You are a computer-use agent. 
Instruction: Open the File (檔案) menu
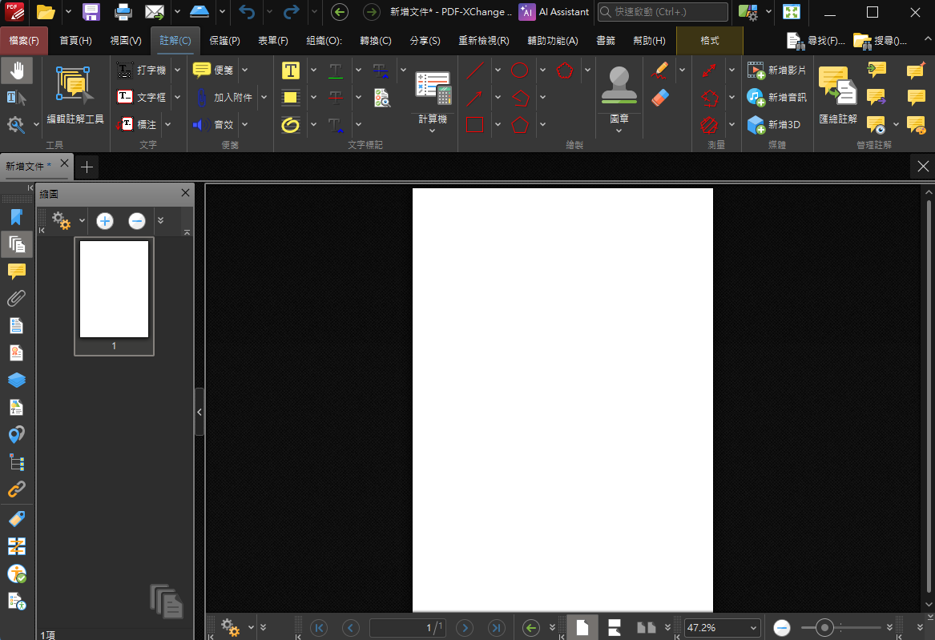tap(25, 41)
